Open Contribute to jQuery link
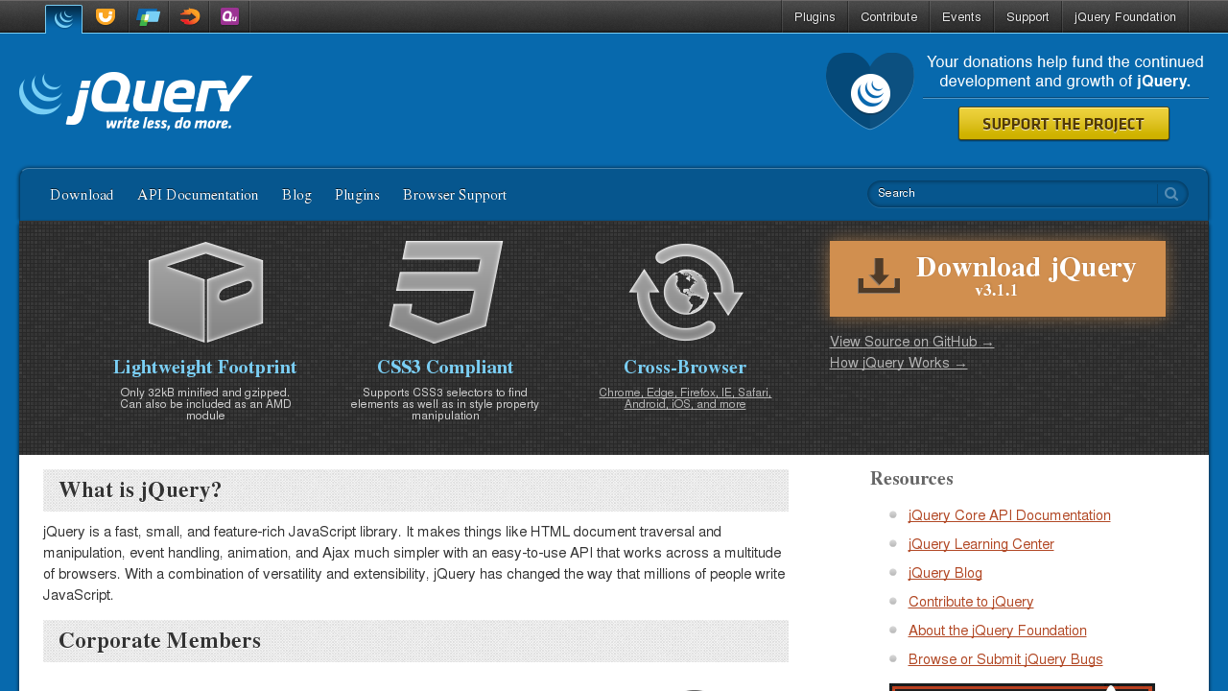1228x691 pixels. point(971,602)
